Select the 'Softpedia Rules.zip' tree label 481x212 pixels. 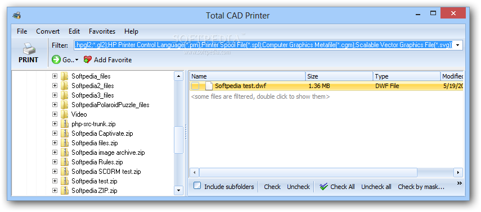(97, 162)
